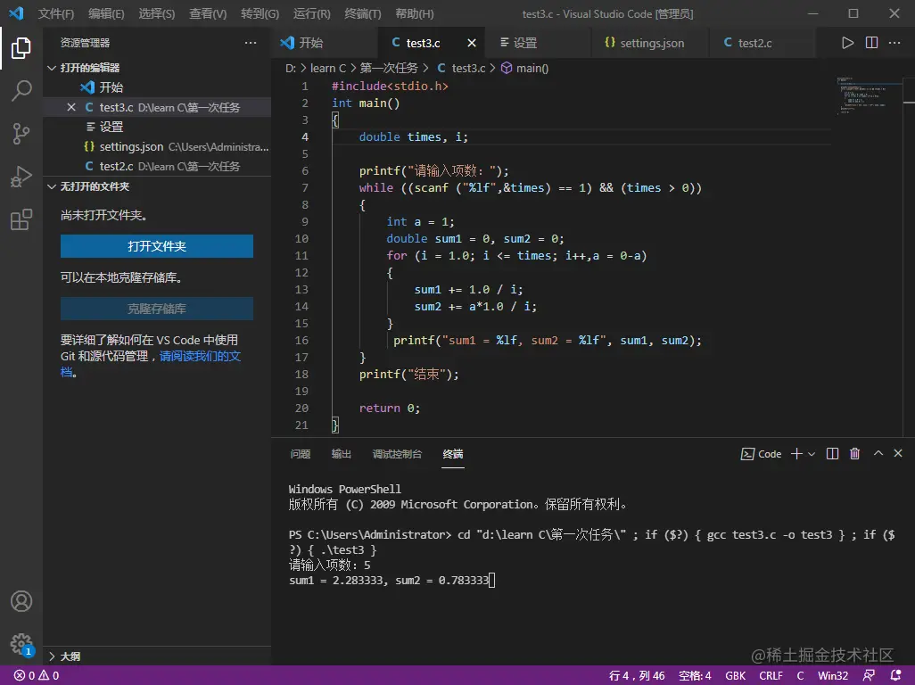The width and height of the screenshot is (915, 685).
Task: Kill the terminal with trash icon
Action: [854, 454]
